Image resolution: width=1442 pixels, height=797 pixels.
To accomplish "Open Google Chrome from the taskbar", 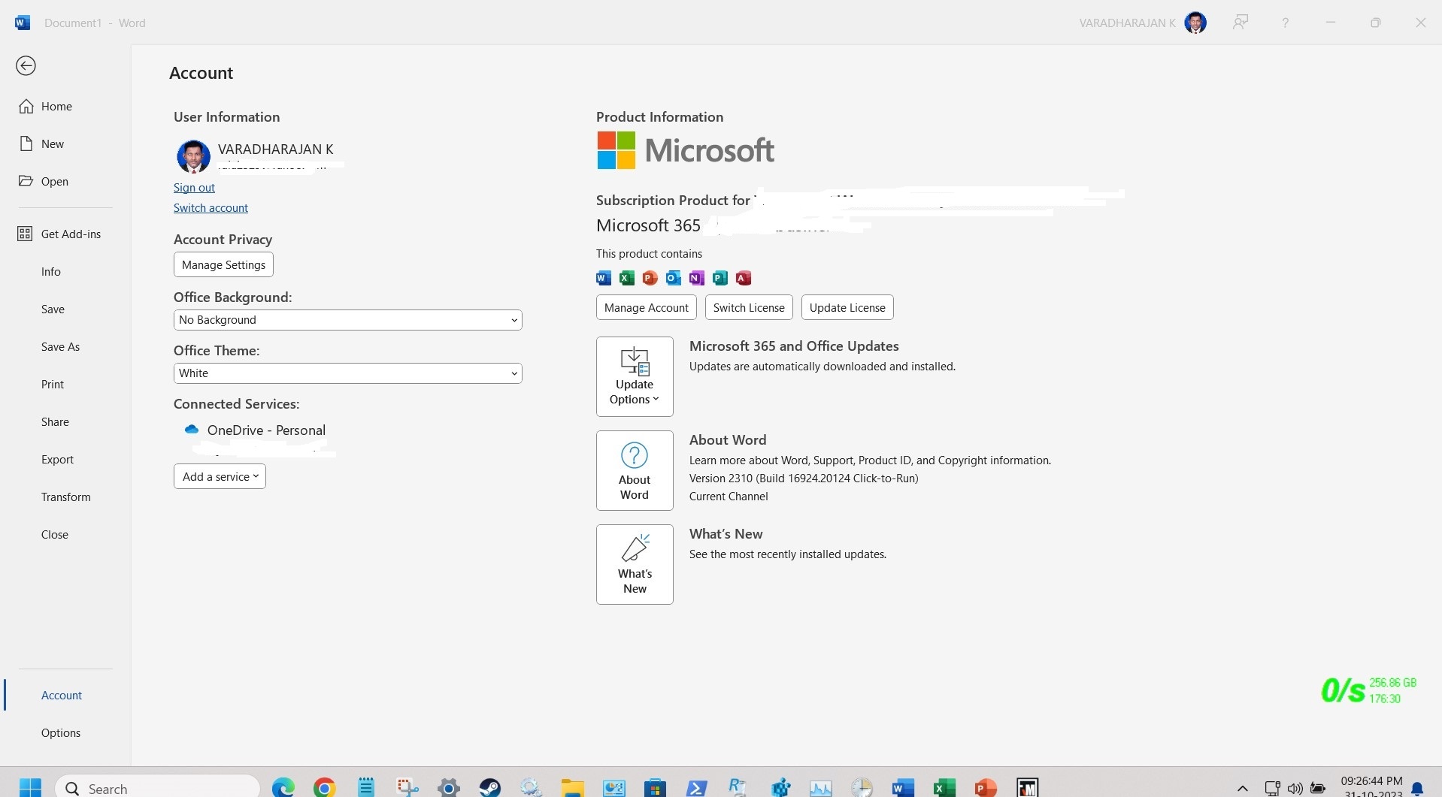I will tap(325, 788).
